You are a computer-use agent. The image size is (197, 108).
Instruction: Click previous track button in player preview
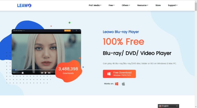(x=42, y=73)
